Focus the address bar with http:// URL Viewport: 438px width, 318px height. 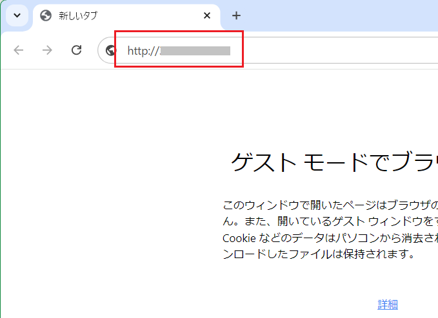[x=268, y=50]
